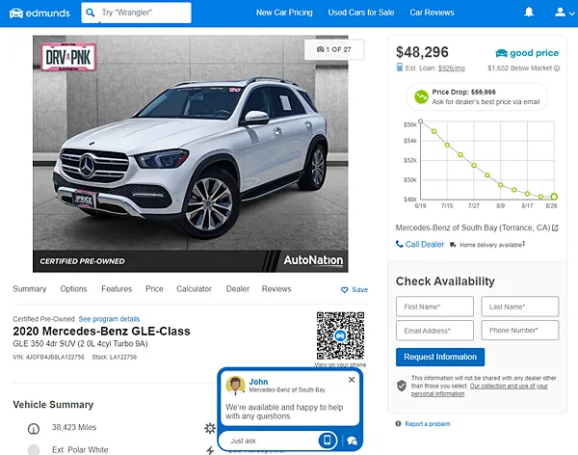Open Used Cars for Sale menu
Viewport: 578px width, 455px height.
[361, 13]
